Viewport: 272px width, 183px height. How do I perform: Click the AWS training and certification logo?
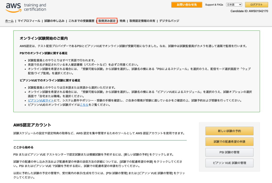[26, 8]
